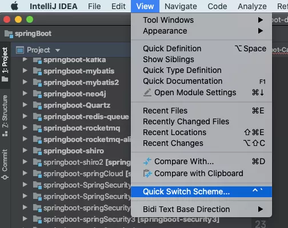Choose Recent Locations

tap(201, 132)
